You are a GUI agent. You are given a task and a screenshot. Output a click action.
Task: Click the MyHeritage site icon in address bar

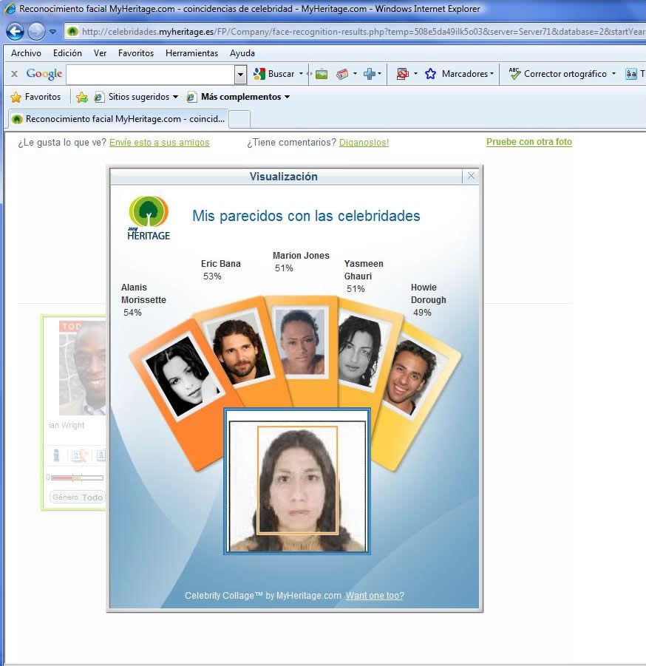click(72, 32)
